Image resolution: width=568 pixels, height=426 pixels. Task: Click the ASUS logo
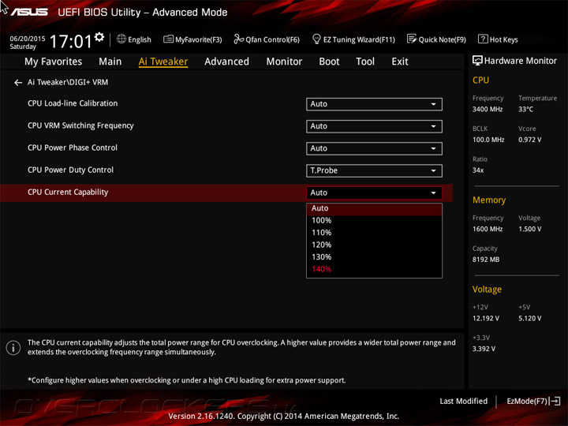29,12
